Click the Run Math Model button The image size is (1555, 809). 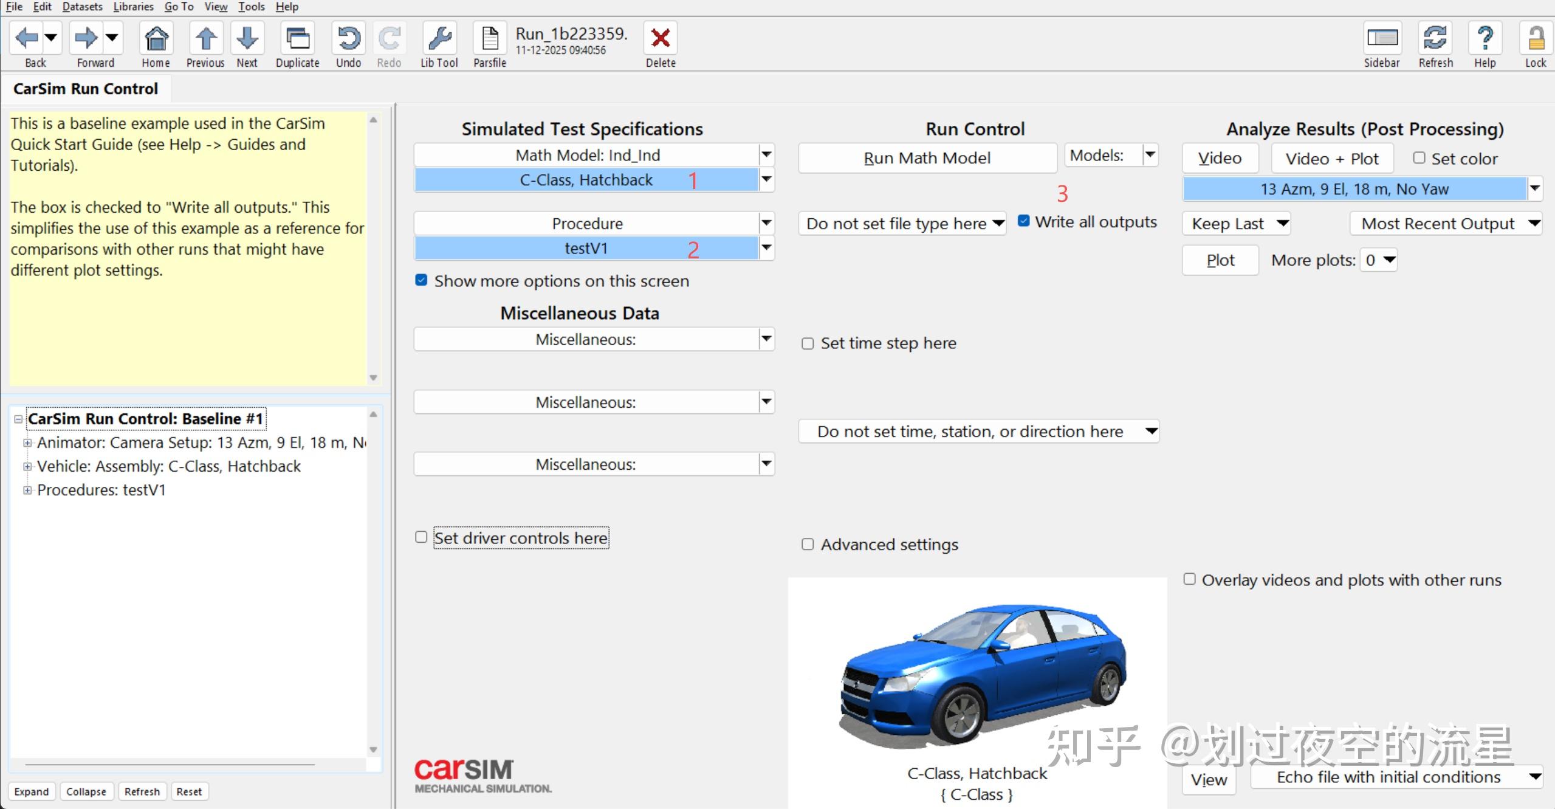point(927,157)
